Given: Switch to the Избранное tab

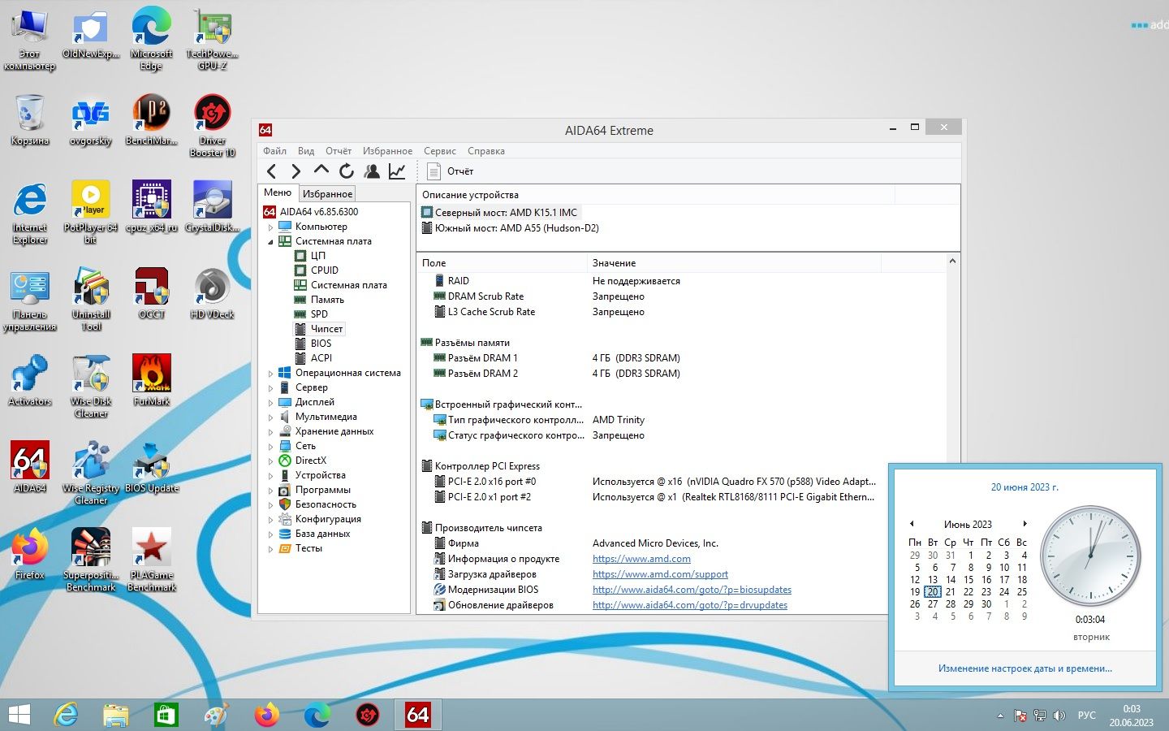Looking at the screenshot, I should (327, 194).
